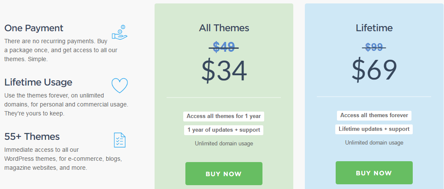Click the $69 price
The height and width of the screenshot is (189, 444).
374,70
